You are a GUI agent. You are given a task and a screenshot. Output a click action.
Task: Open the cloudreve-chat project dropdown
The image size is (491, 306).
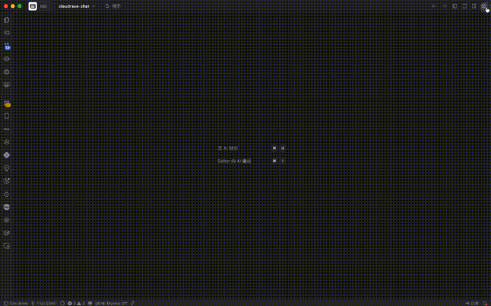click(77, 6)
